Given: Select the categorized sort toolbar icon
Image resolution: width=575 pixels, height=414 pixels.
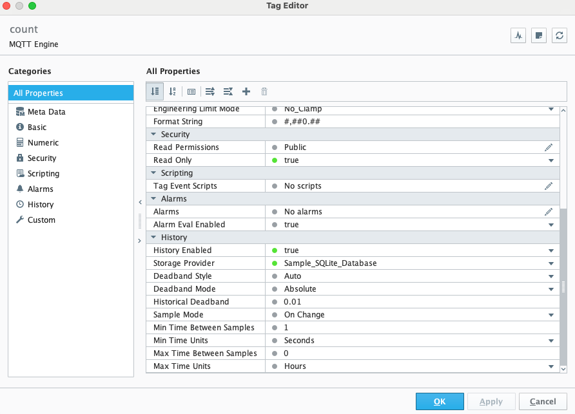Looking at the screenshot, I should [155, 91].
